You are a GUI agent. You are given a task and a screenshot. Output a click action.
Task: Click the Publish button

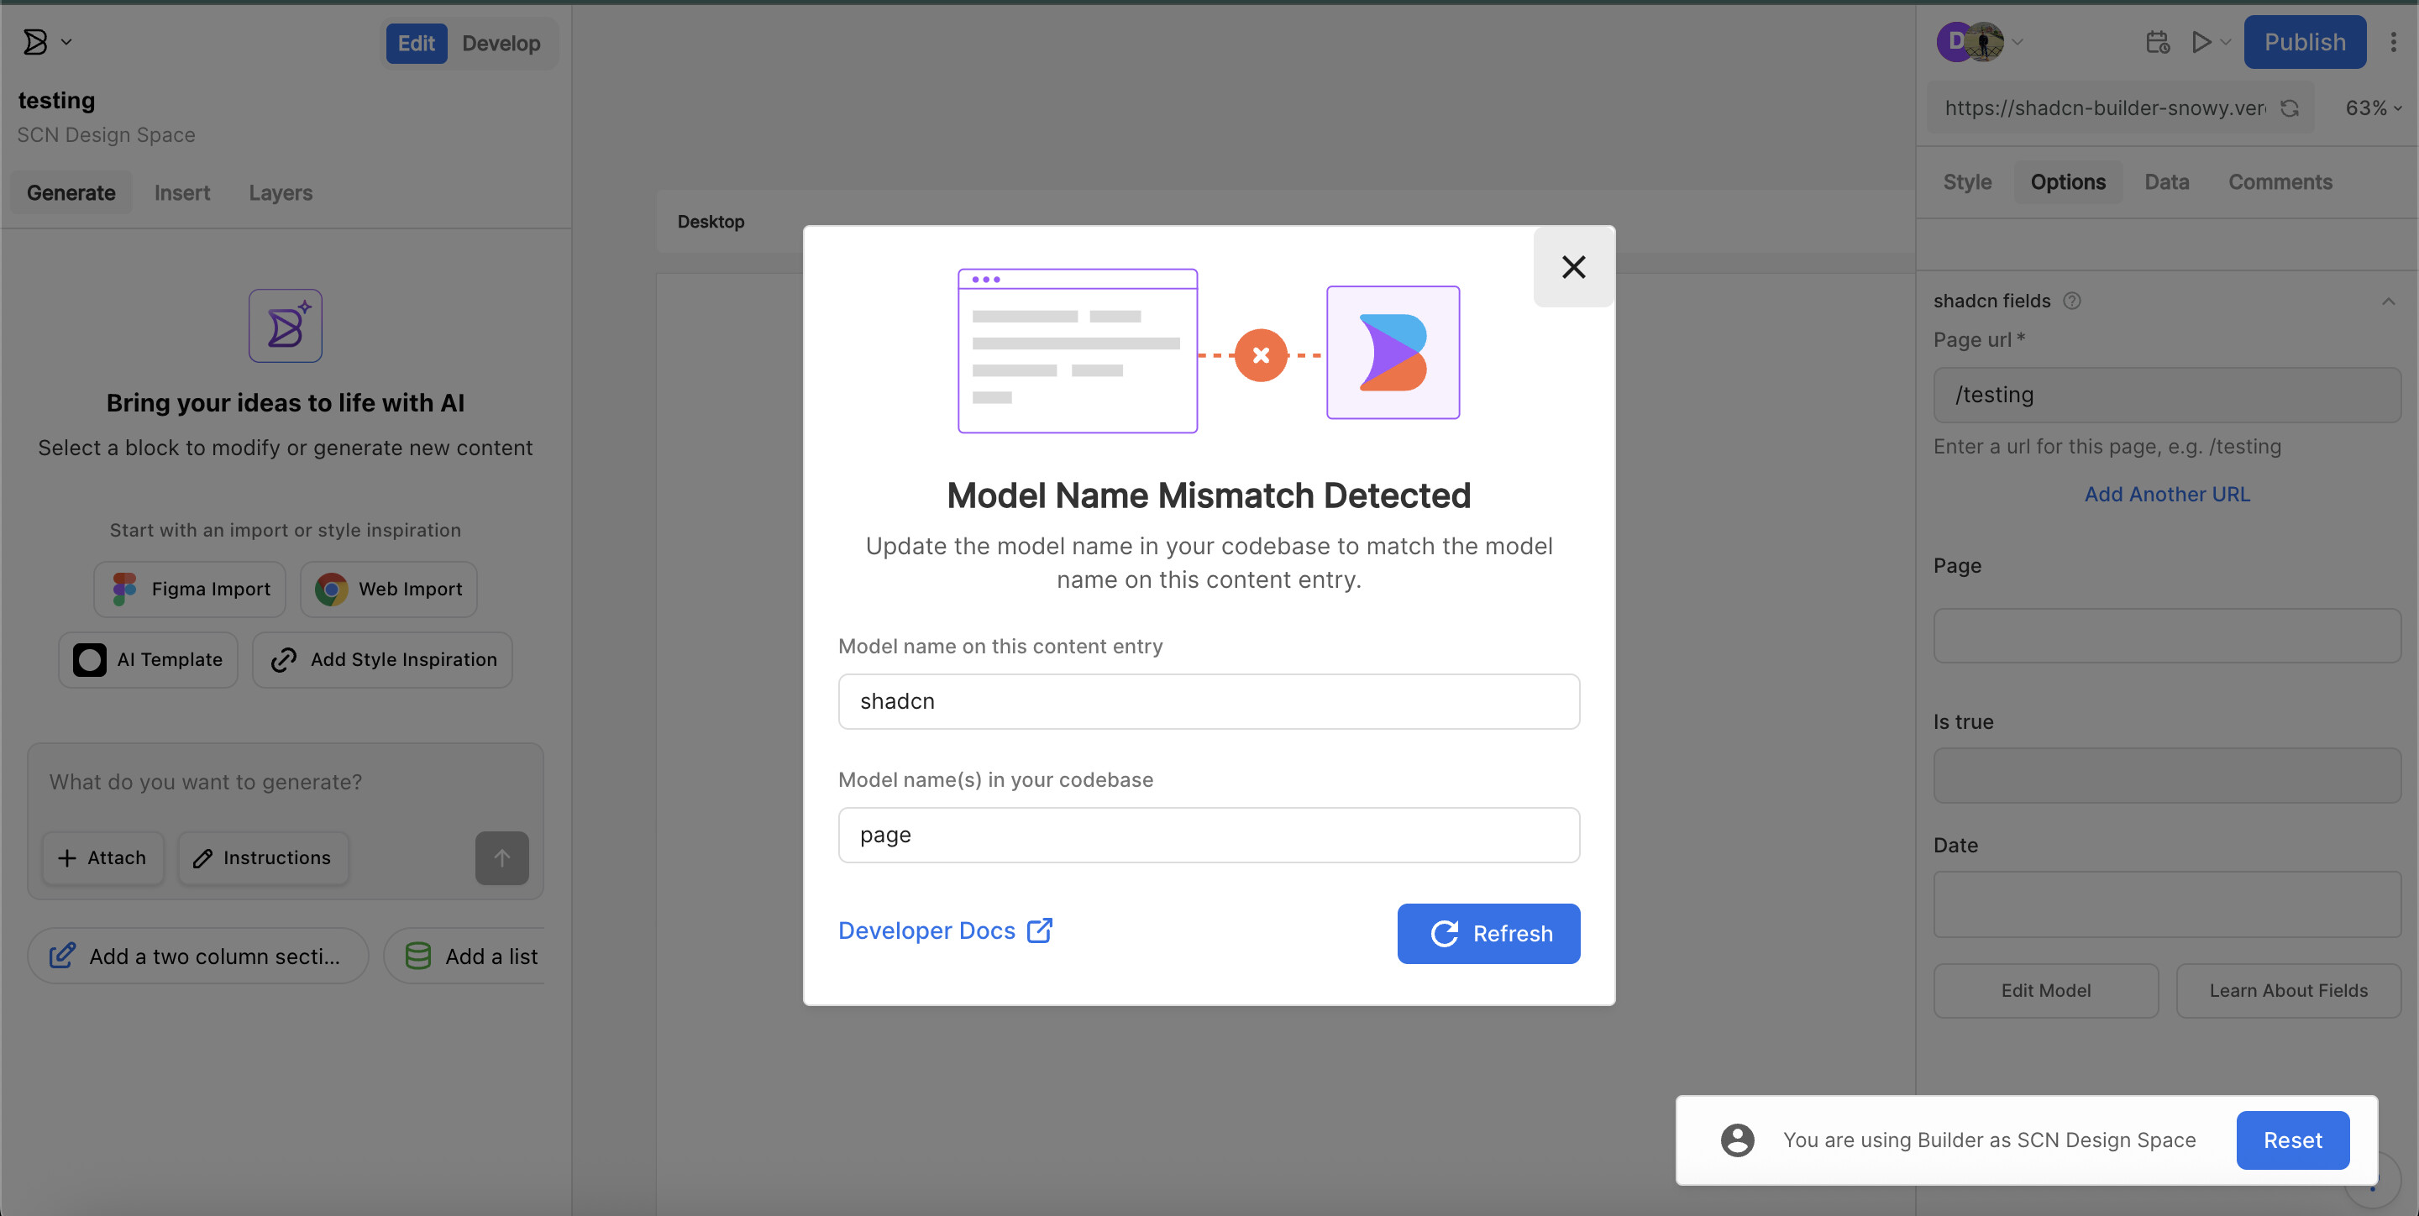(2305, 41)
